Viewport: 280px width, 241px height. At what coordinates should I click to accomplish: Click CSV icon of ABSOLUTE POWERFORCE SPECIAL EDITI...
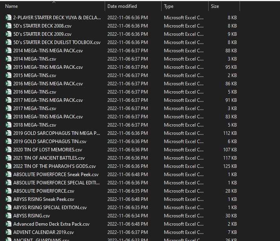tap(8, 182)
